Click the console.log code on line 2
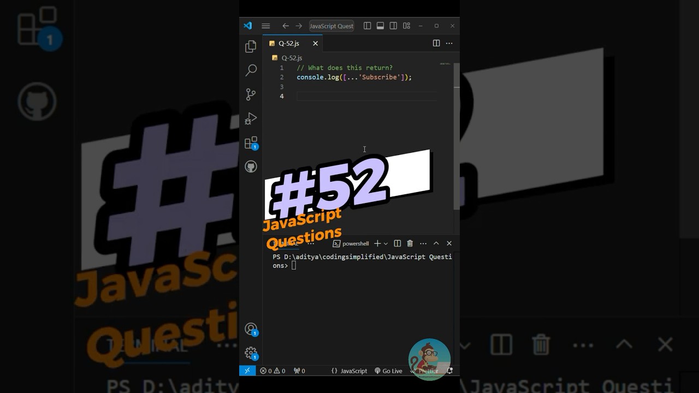The height and width of the screenshot is (393, 699). click(354, 77)
